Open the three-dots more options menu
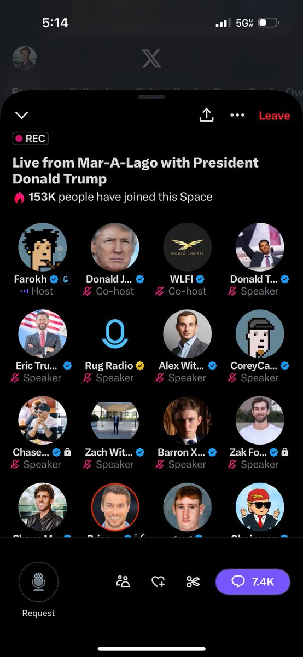Image resolution: width=303 pixels, height=657 pixels. 237,115
